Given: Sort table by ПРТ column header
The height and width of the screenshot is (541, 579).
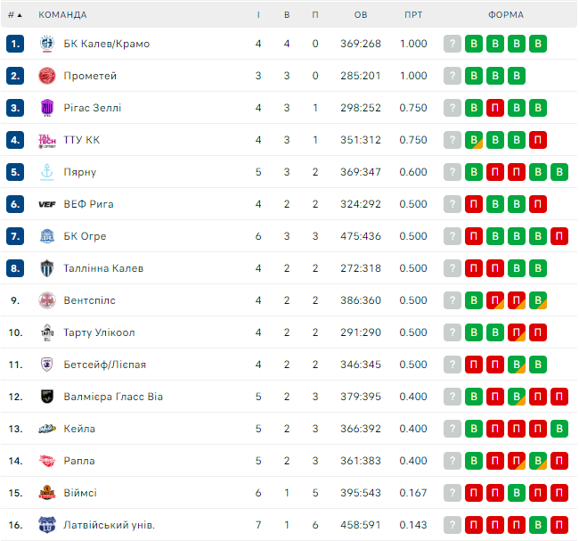Looking at the screenshot, I should tap(413, 15).
